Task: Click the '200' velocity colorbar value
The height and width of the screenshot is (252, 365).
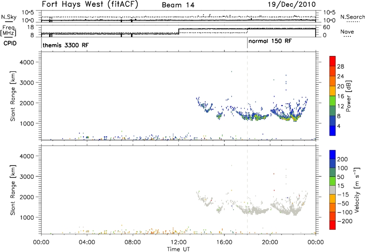Action: coord(343,159)
